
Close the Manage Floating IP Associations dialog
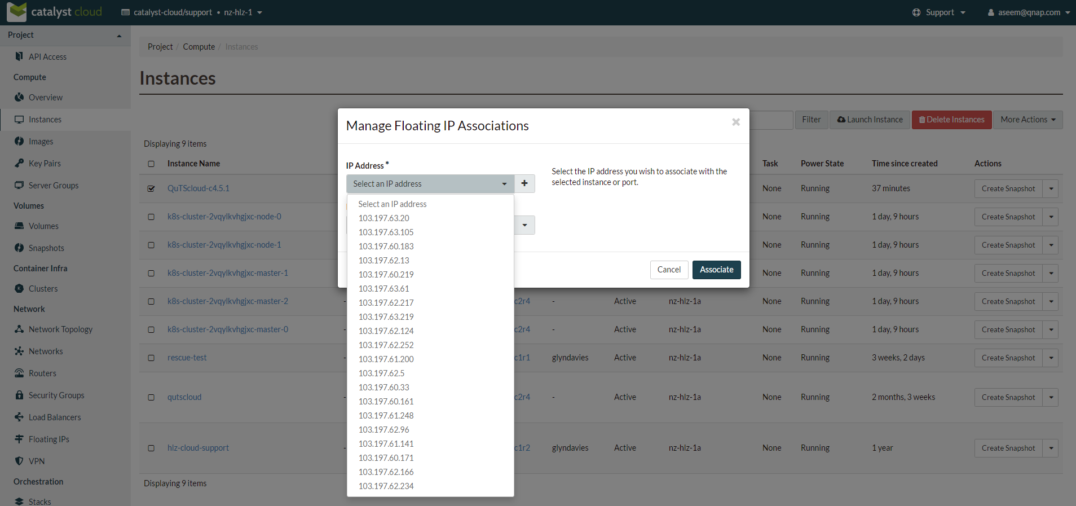coord(735,122)
